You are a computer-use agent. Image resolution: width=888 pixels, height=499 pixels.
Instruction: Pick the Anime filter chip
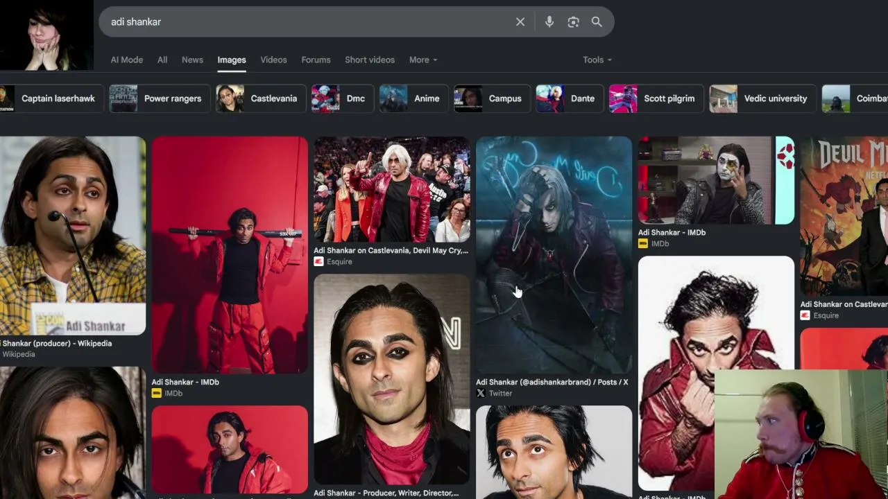413,98
